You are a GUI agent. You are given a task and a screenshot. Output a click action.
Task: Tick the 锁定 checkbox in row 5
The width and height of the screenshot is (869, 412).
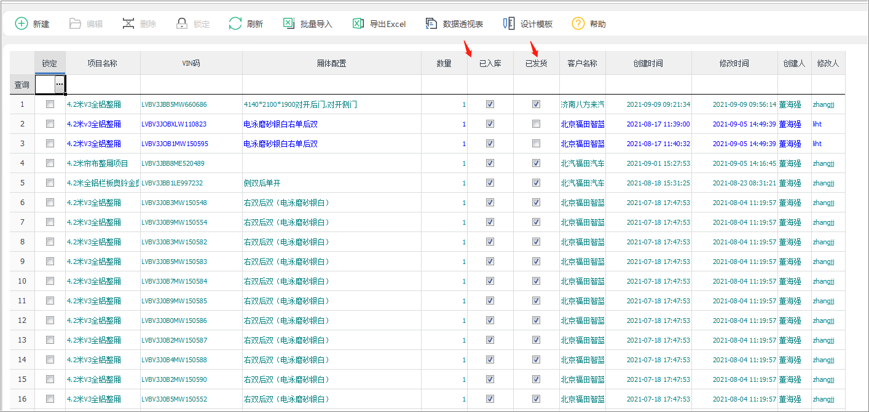pyautogui.click(x=50, y=183)
